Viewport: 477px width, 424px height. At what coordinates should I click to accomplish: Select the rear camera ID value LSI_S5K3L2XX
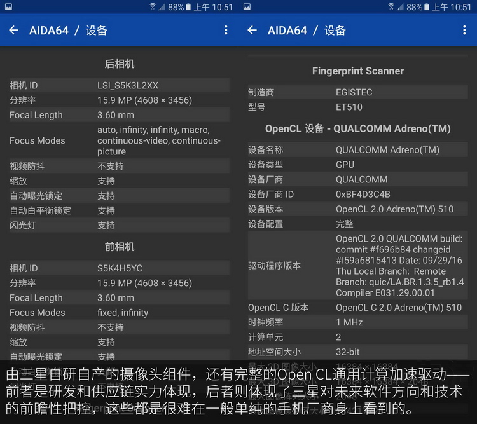click(128, 85)
